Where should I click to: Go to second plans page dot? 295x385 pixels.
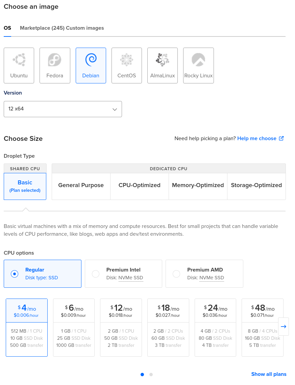coord(151,375)
